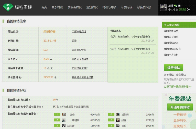Click the 赠送绿钻 link
196x129 pixels.
click(x=181, y=75)
